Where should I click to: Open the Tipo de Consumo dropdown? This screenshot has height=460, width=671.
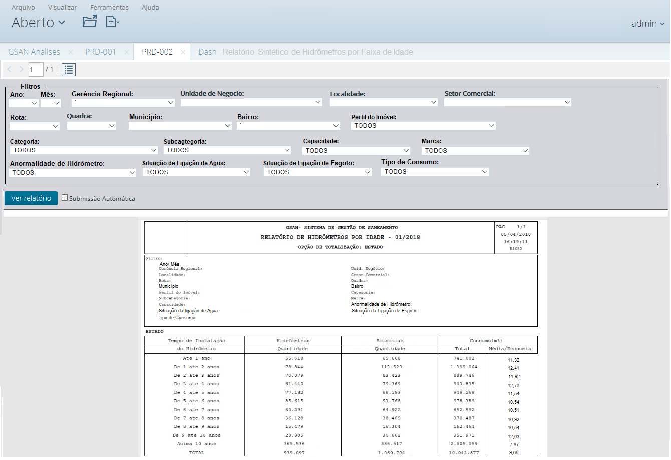pos(435,171)
